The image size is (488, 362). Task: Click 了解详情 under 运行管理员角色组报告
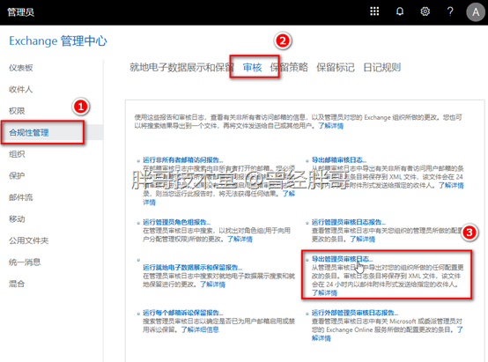click(240, 239)
